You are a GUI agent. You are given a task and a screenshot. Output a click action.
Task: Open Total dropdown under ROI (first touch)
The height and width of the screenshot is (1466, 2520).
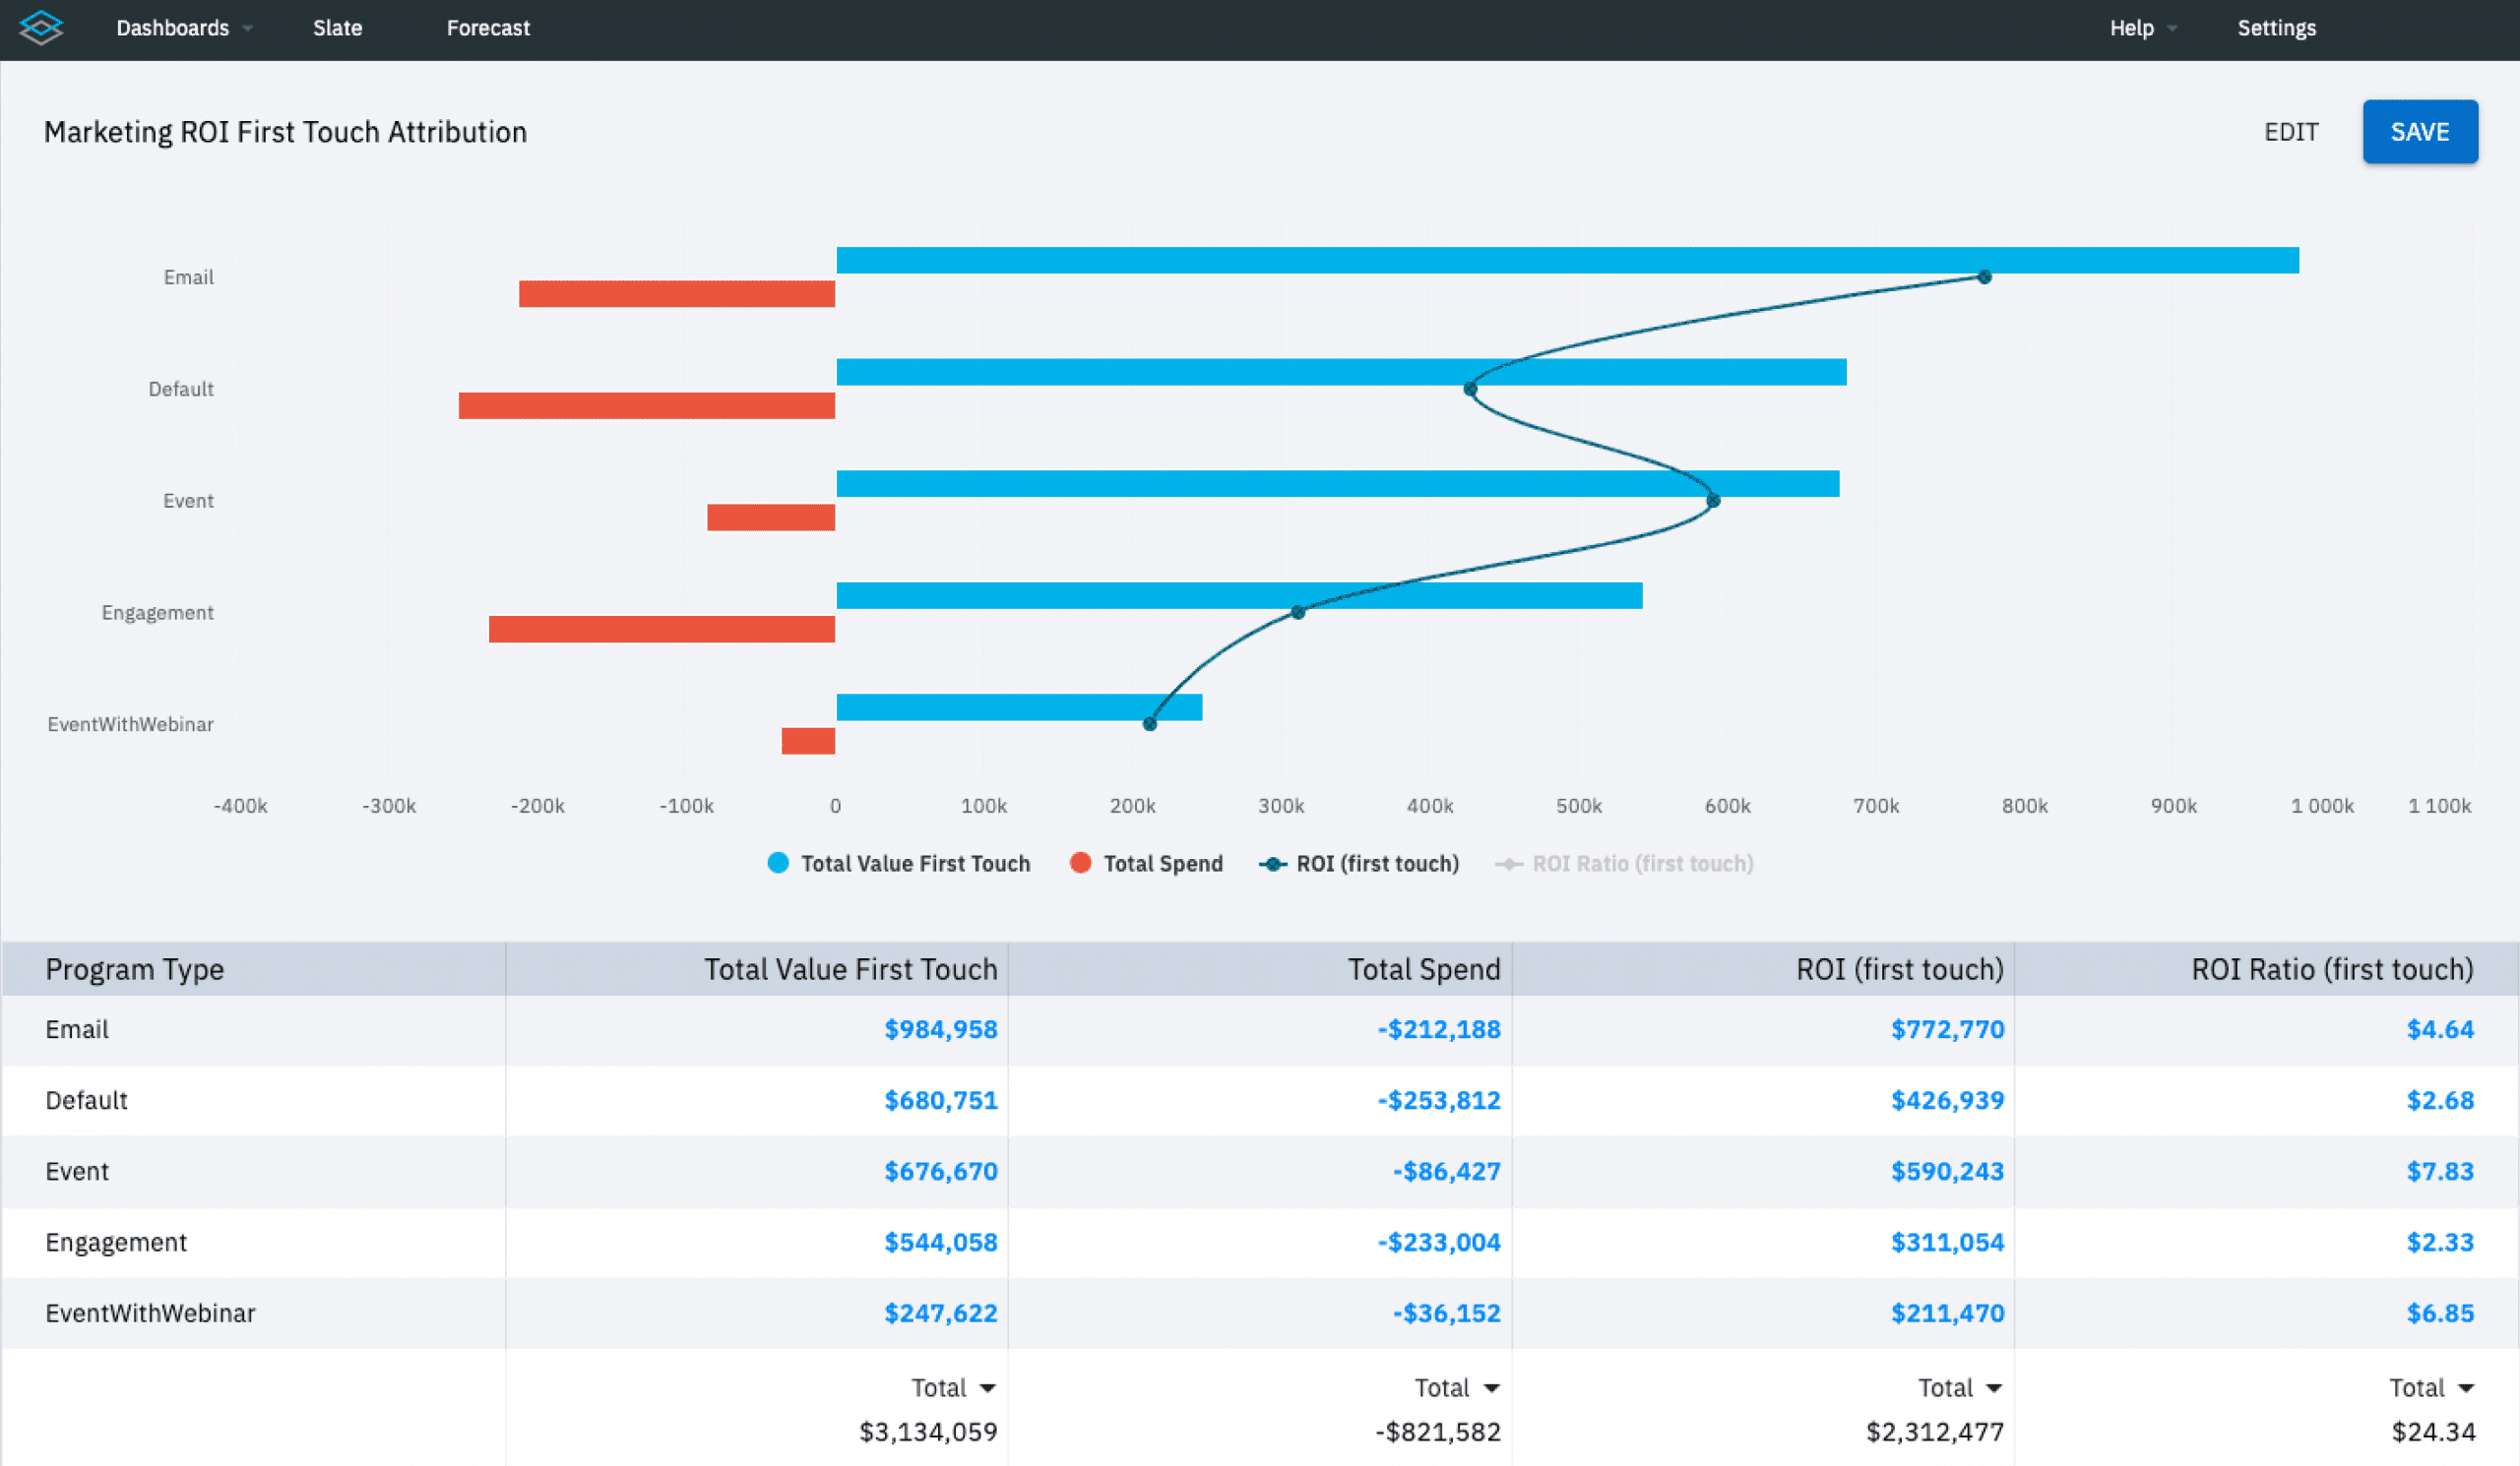pyautogui.click(x=1960, y=1388)
